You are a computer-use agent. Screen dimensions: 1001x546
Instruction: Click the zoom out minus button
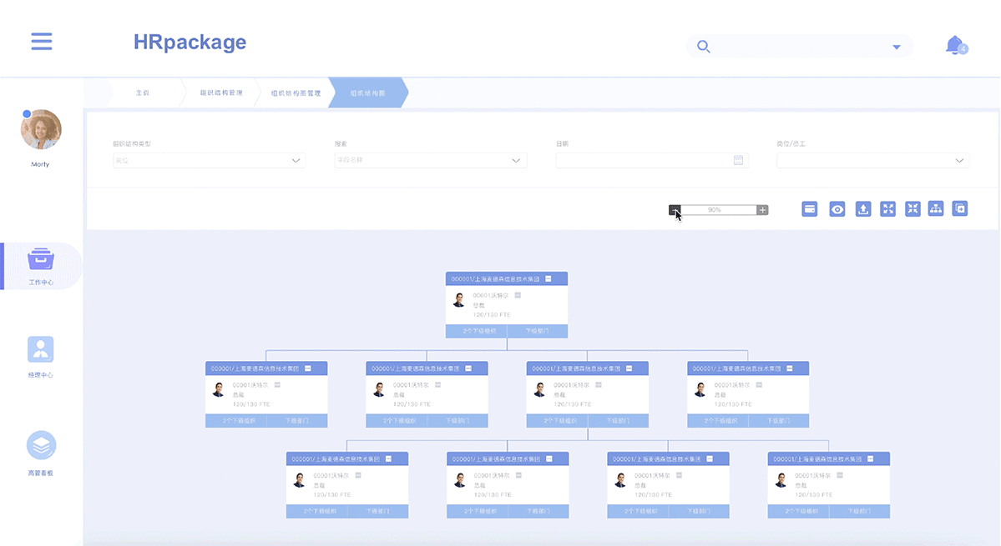[x=675, y=210]
